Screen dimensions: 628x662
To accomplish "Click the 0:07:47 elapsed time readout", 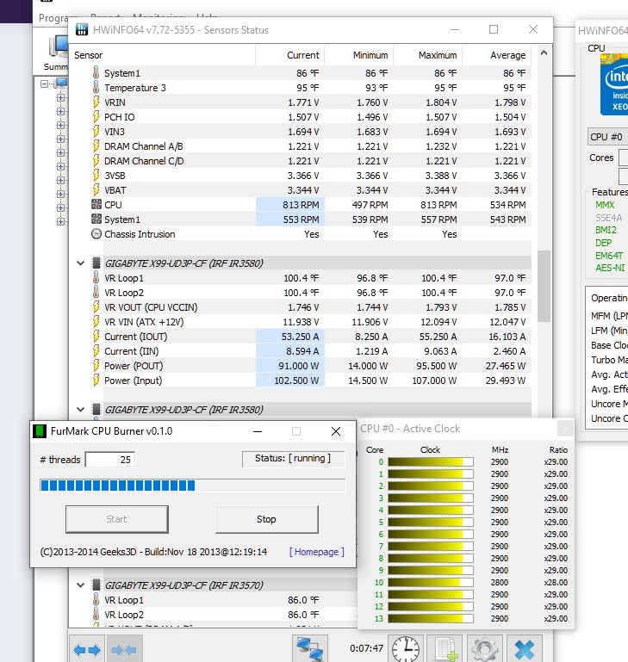I will point(366,648).
